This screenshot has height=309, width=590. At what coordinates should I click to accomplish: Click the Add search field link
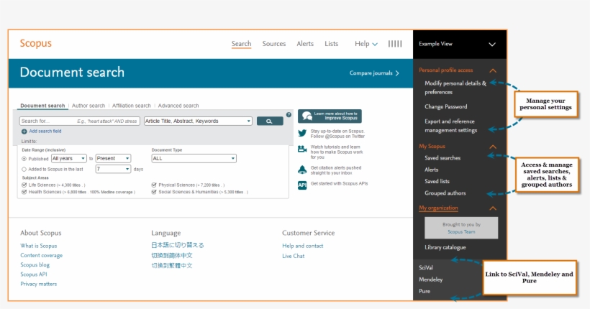coord(45,132)
